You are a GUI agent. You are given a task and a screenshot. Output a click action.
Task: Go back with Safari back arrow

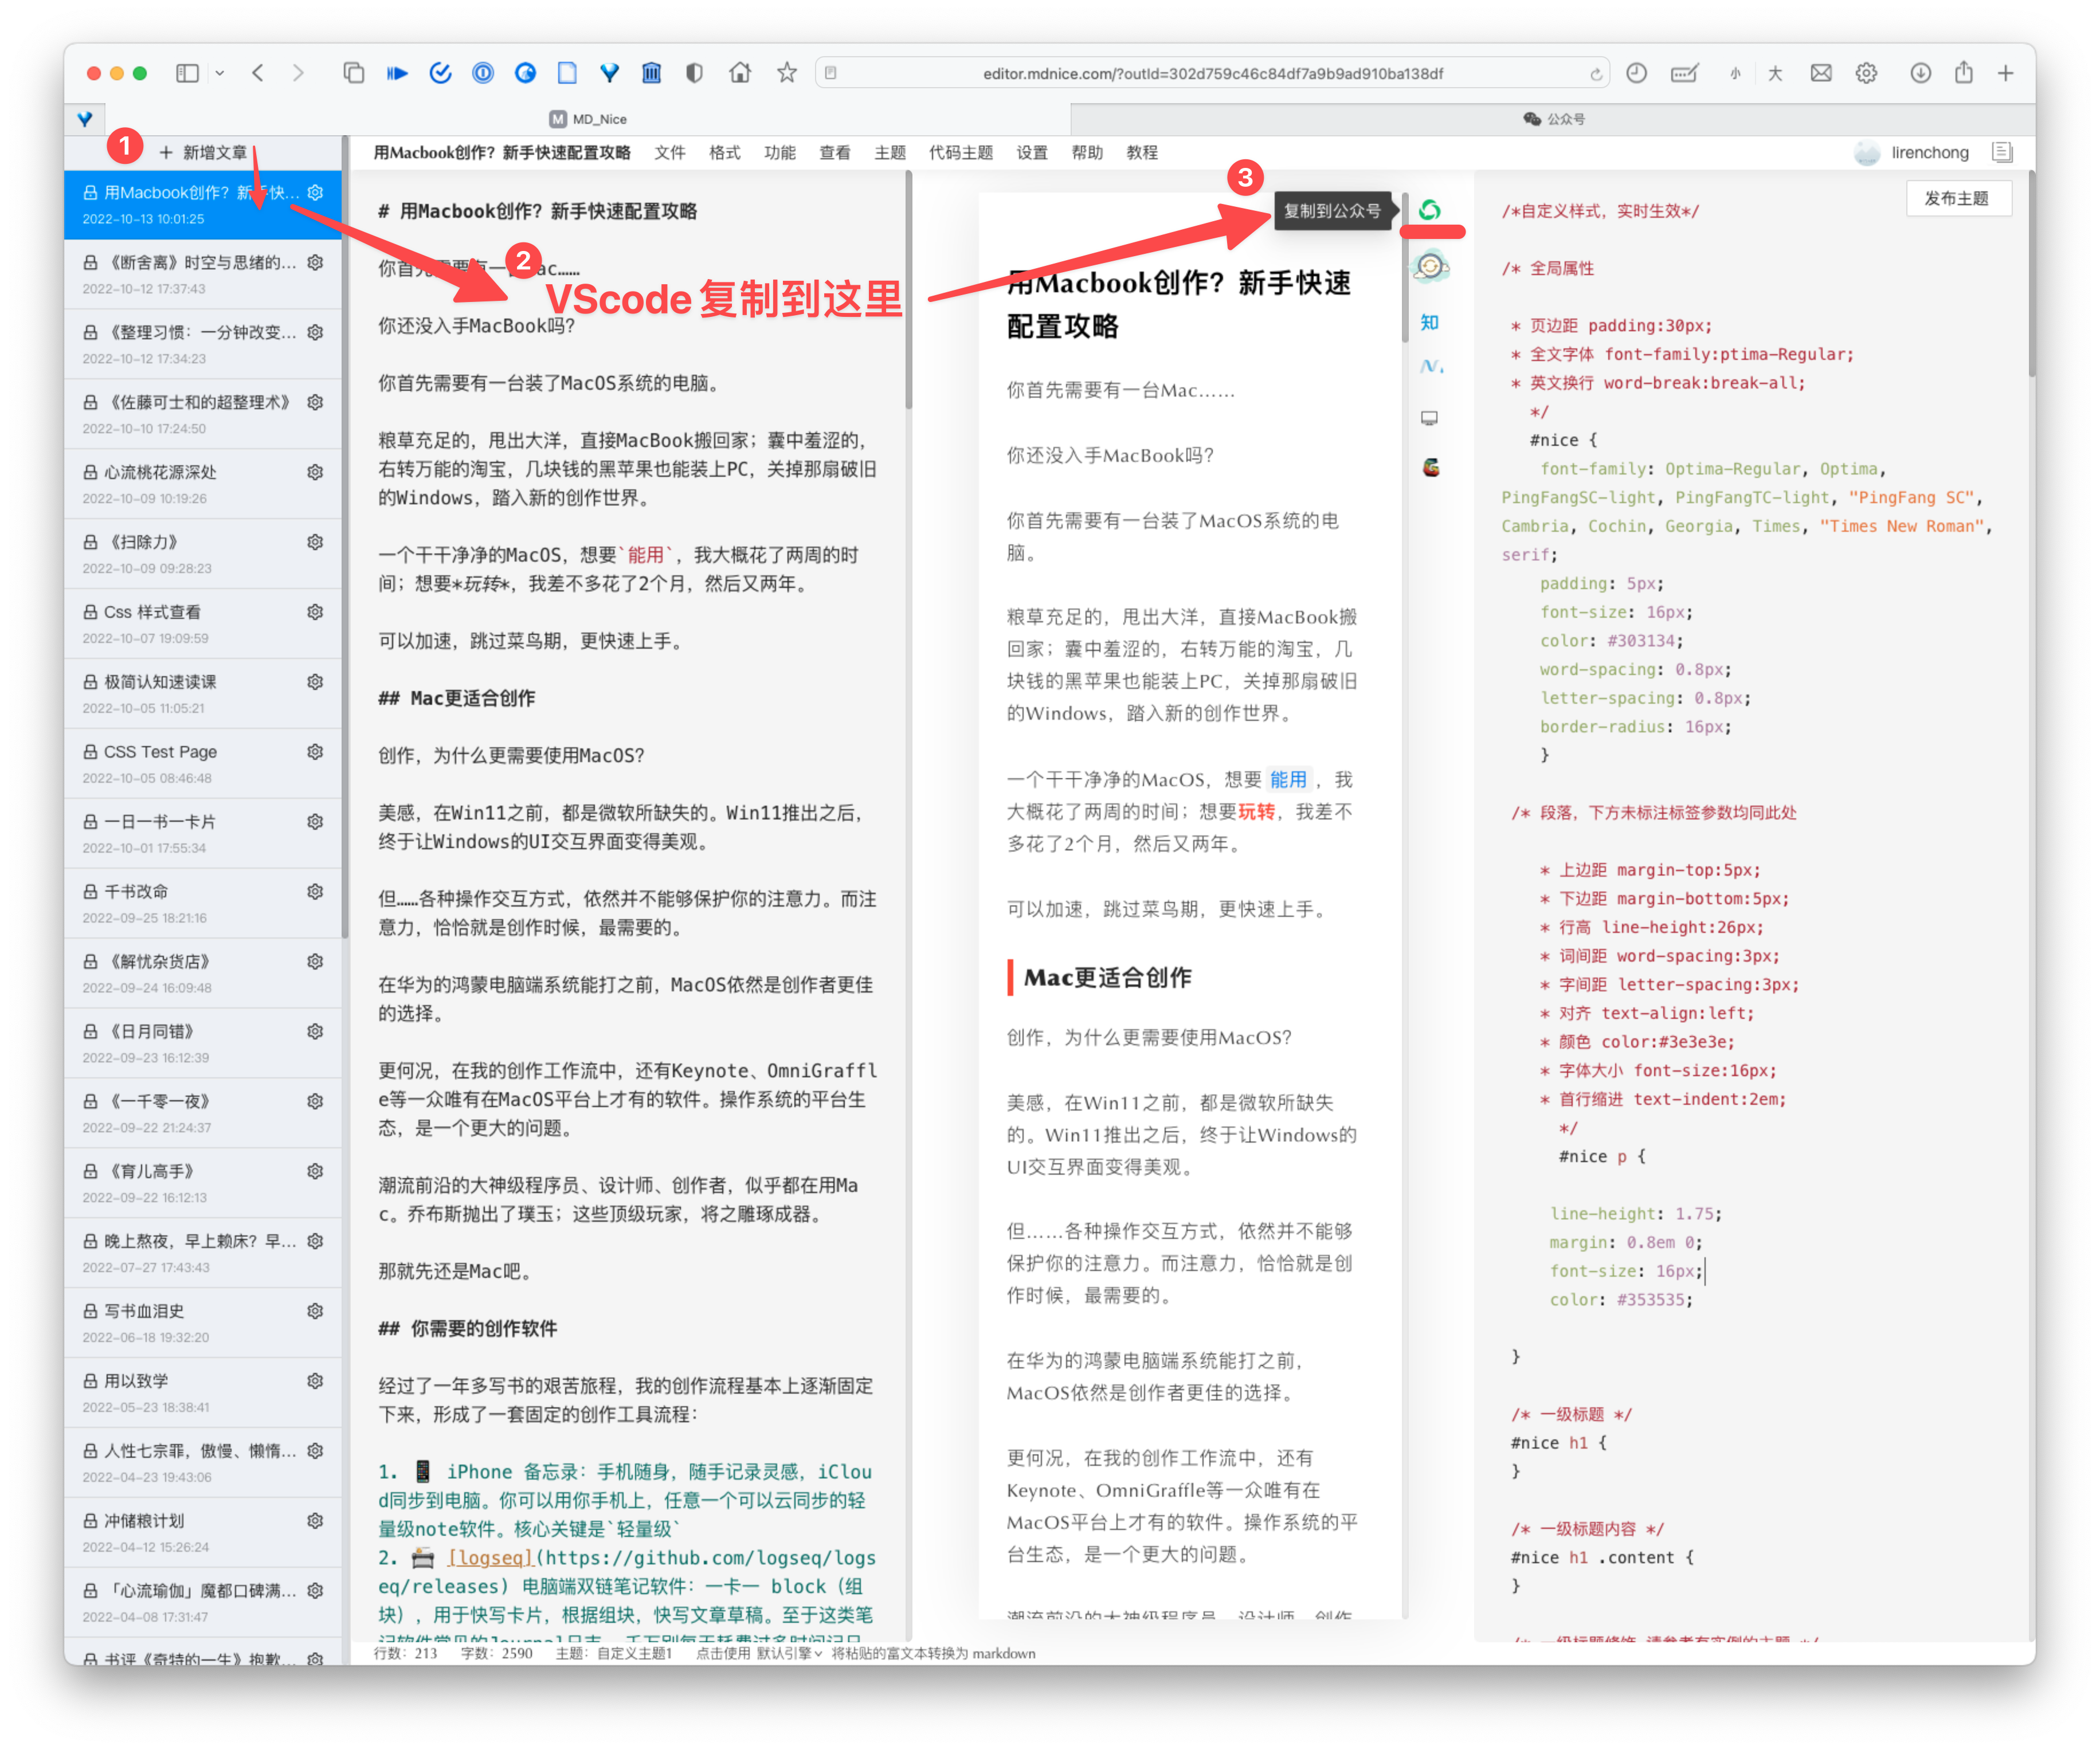tap(258, 73)
